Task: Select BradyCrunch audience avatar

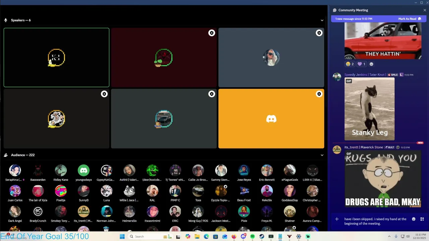Action: tap(38, 212)
